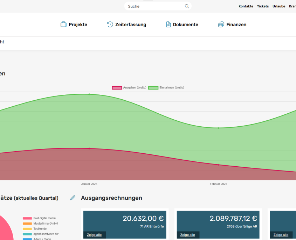The image size is (296, 240).
Task: Click the pencil edit icon beside Ausgangsrechnungen
Action: 73,198
